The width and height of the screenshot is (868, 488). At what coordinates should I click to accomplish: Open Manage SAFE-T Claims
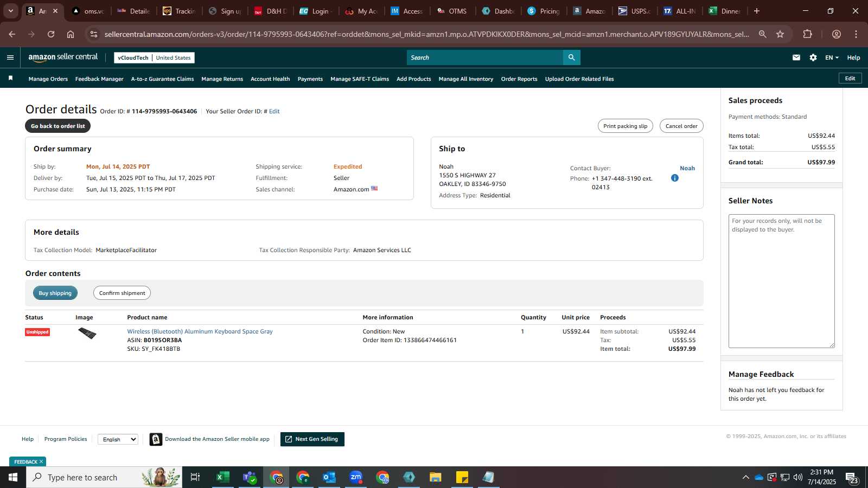coord(360,79)
